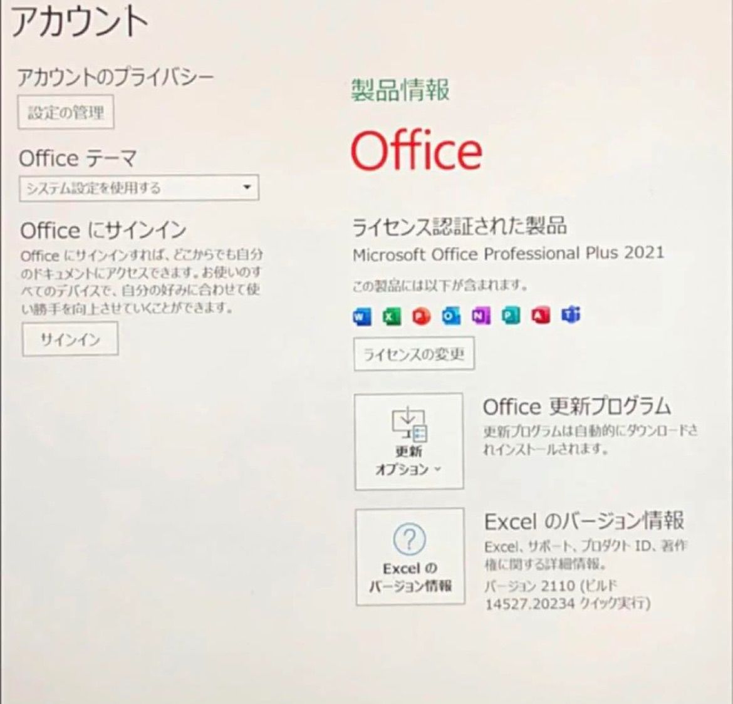Select the Microsoft Office Professional Plus 2021 text

[x=508, y=254]
